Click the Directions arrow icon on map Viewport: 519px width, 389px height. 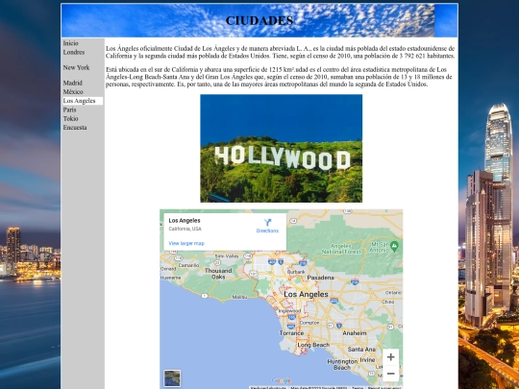point(267,222)
